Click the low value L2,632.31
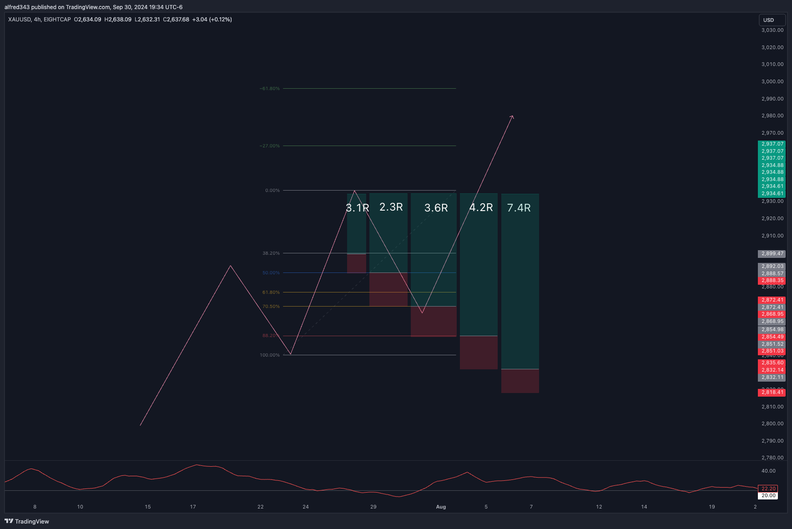The height and width of the screenshot is (529, 792). tap(147, 20)
